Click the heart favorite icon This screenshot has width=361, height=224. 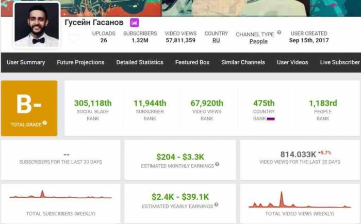click(x=74, y=39)
